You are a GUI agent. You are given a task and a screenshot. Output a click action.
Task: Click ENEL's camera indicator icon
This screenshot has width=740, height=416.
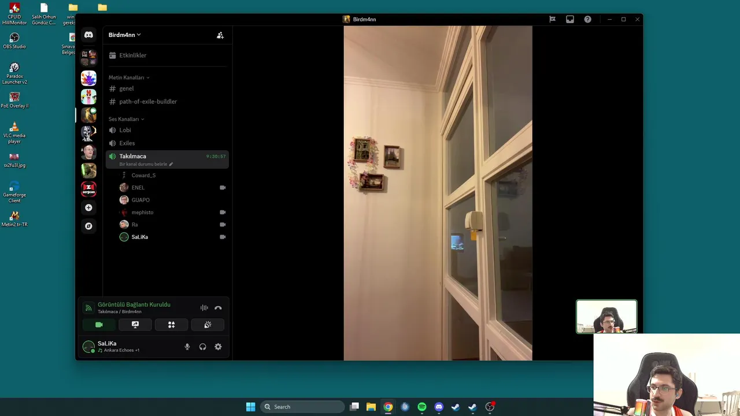click(x=223, y=188)
